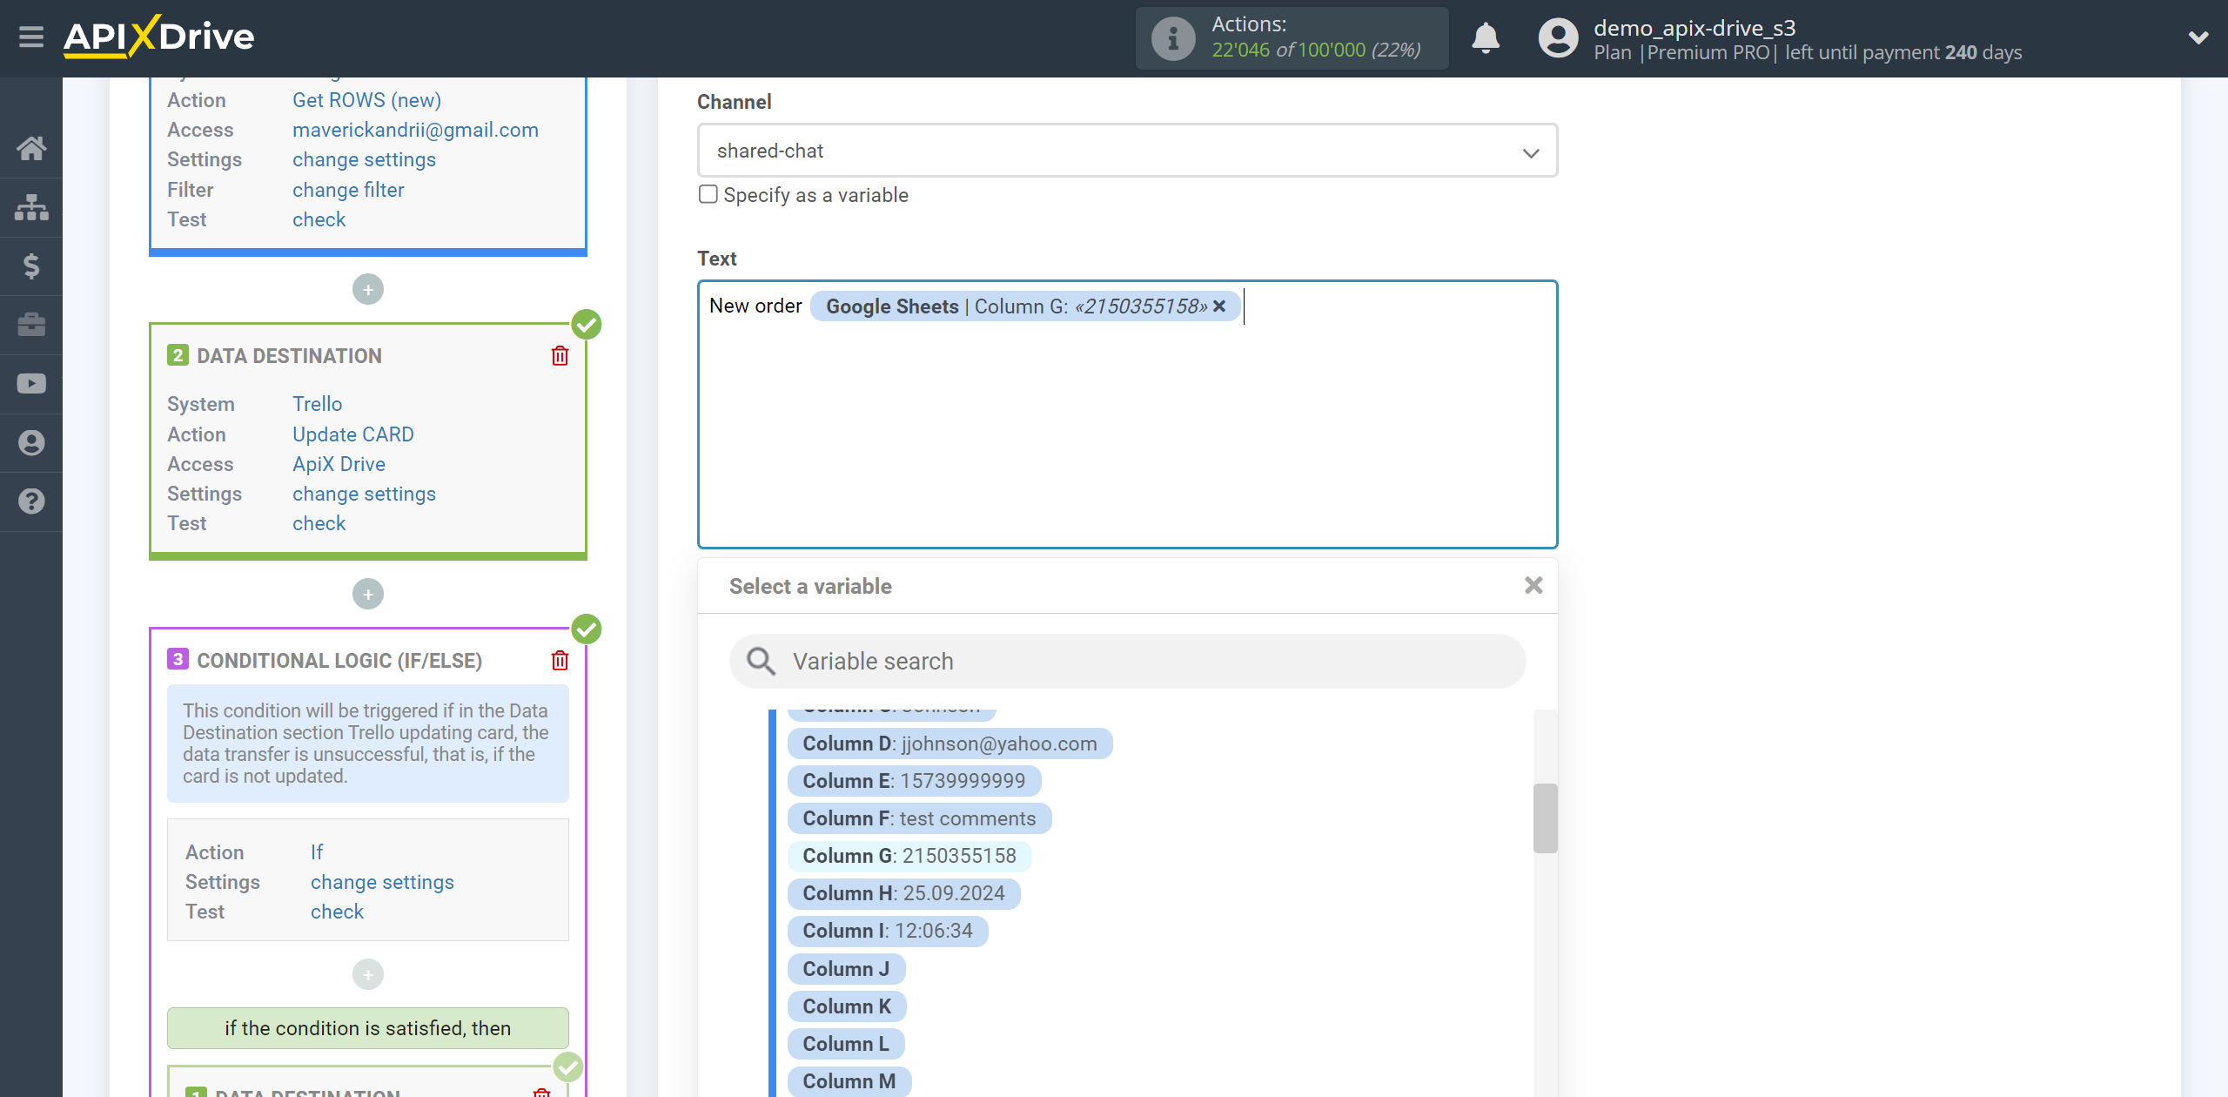Select variable Column H 25.09.2024

903,893
